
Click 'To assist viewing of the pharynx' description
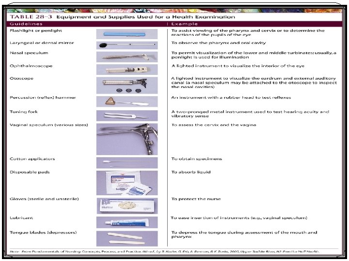click(x=248, y=33)
